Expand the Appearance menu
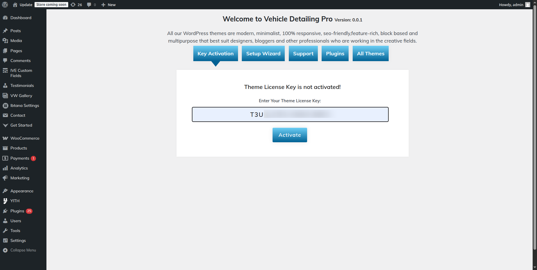Screen dimensions: 537x270 click(x=22, y=191)
